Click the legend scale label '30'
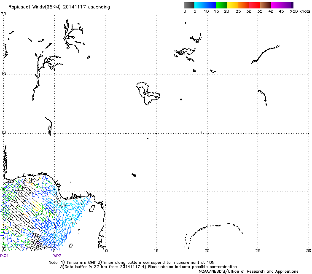This screenshot has height=274, width=312. pos(249,11)
